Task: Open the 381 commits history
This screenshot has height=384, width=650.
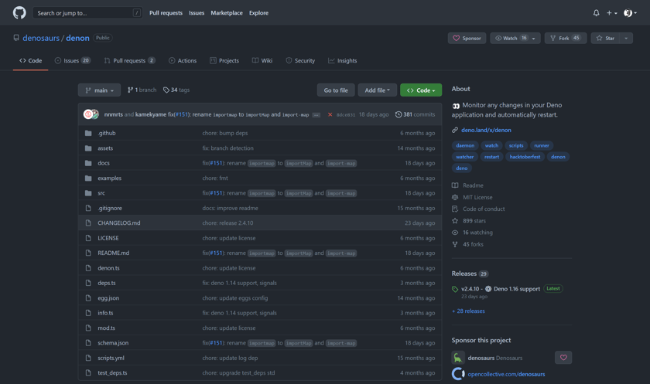Action: click(x=416, y=114)
